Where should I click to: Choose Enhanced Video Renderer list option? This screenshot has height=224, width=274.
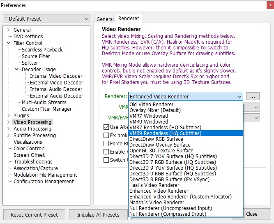click(x=186, y=191)
